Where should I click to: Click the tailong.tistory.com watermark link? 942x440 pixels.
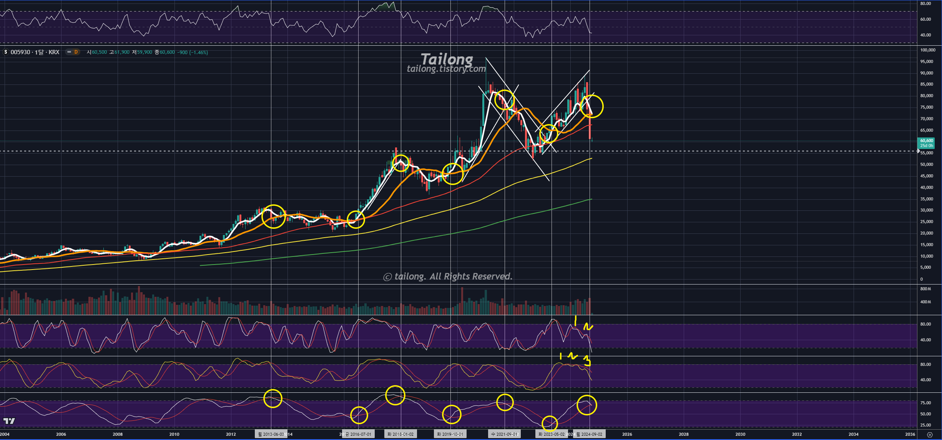pos(446,69)
